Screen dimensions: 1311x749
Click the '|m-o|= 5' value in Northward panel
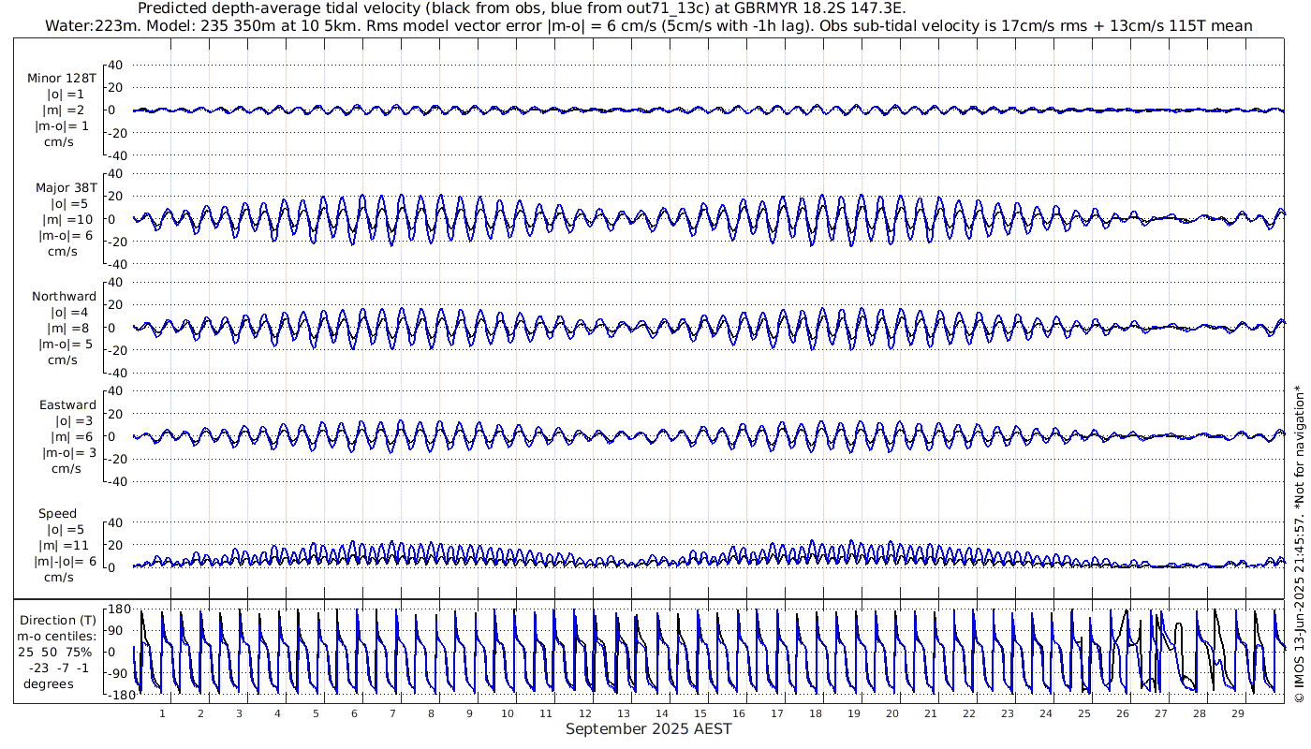[66, 344]
